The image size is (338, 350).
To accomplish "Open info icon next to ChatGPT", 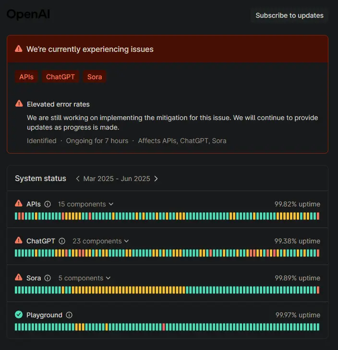I will coord(62,241).
